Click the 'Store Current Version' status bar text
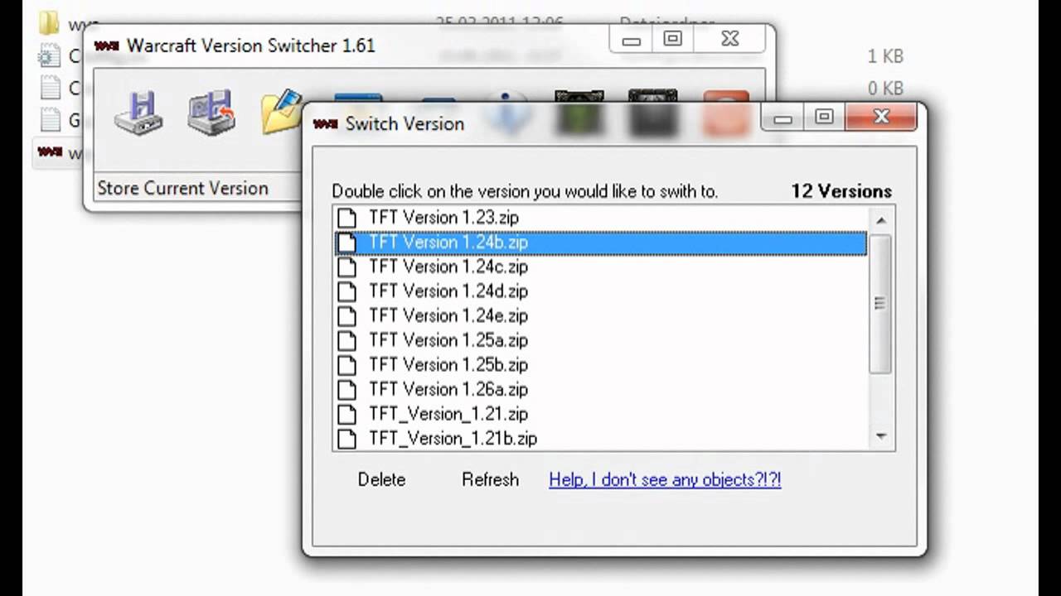Screen dimensions: 1061x596 pos(182,188)
